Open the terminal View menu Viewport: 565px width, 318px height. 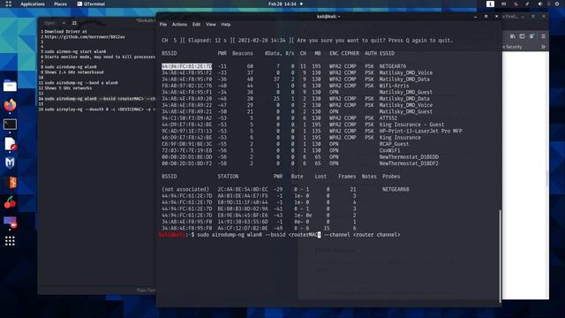click(211, 25)
